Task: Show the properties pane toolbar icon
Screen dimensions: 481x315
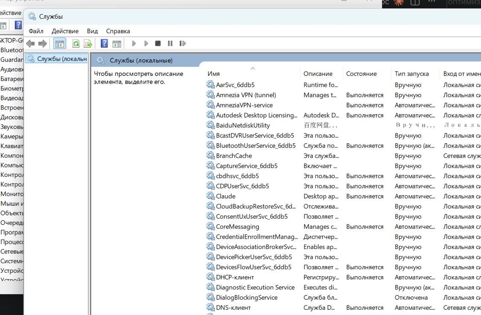Action: click(117, 43)
